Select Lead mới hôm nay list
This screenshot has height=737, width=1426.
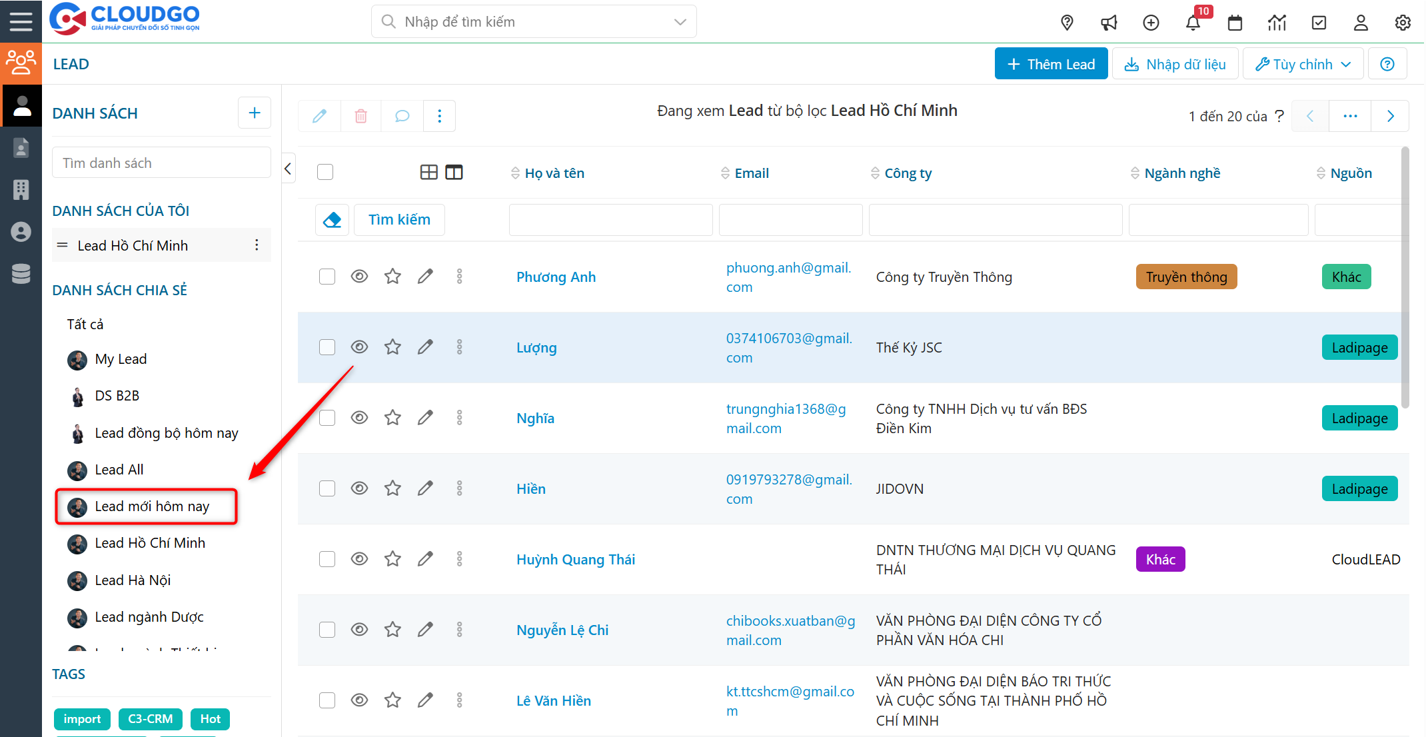(x=152, y=506)
